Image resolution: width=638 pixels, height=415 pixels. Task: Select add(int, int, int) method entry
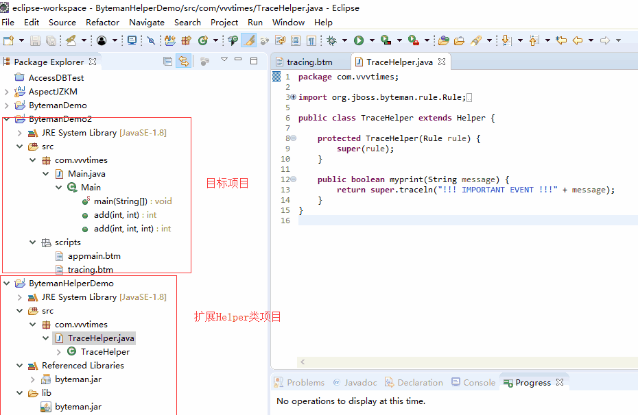tap(132, 229)
